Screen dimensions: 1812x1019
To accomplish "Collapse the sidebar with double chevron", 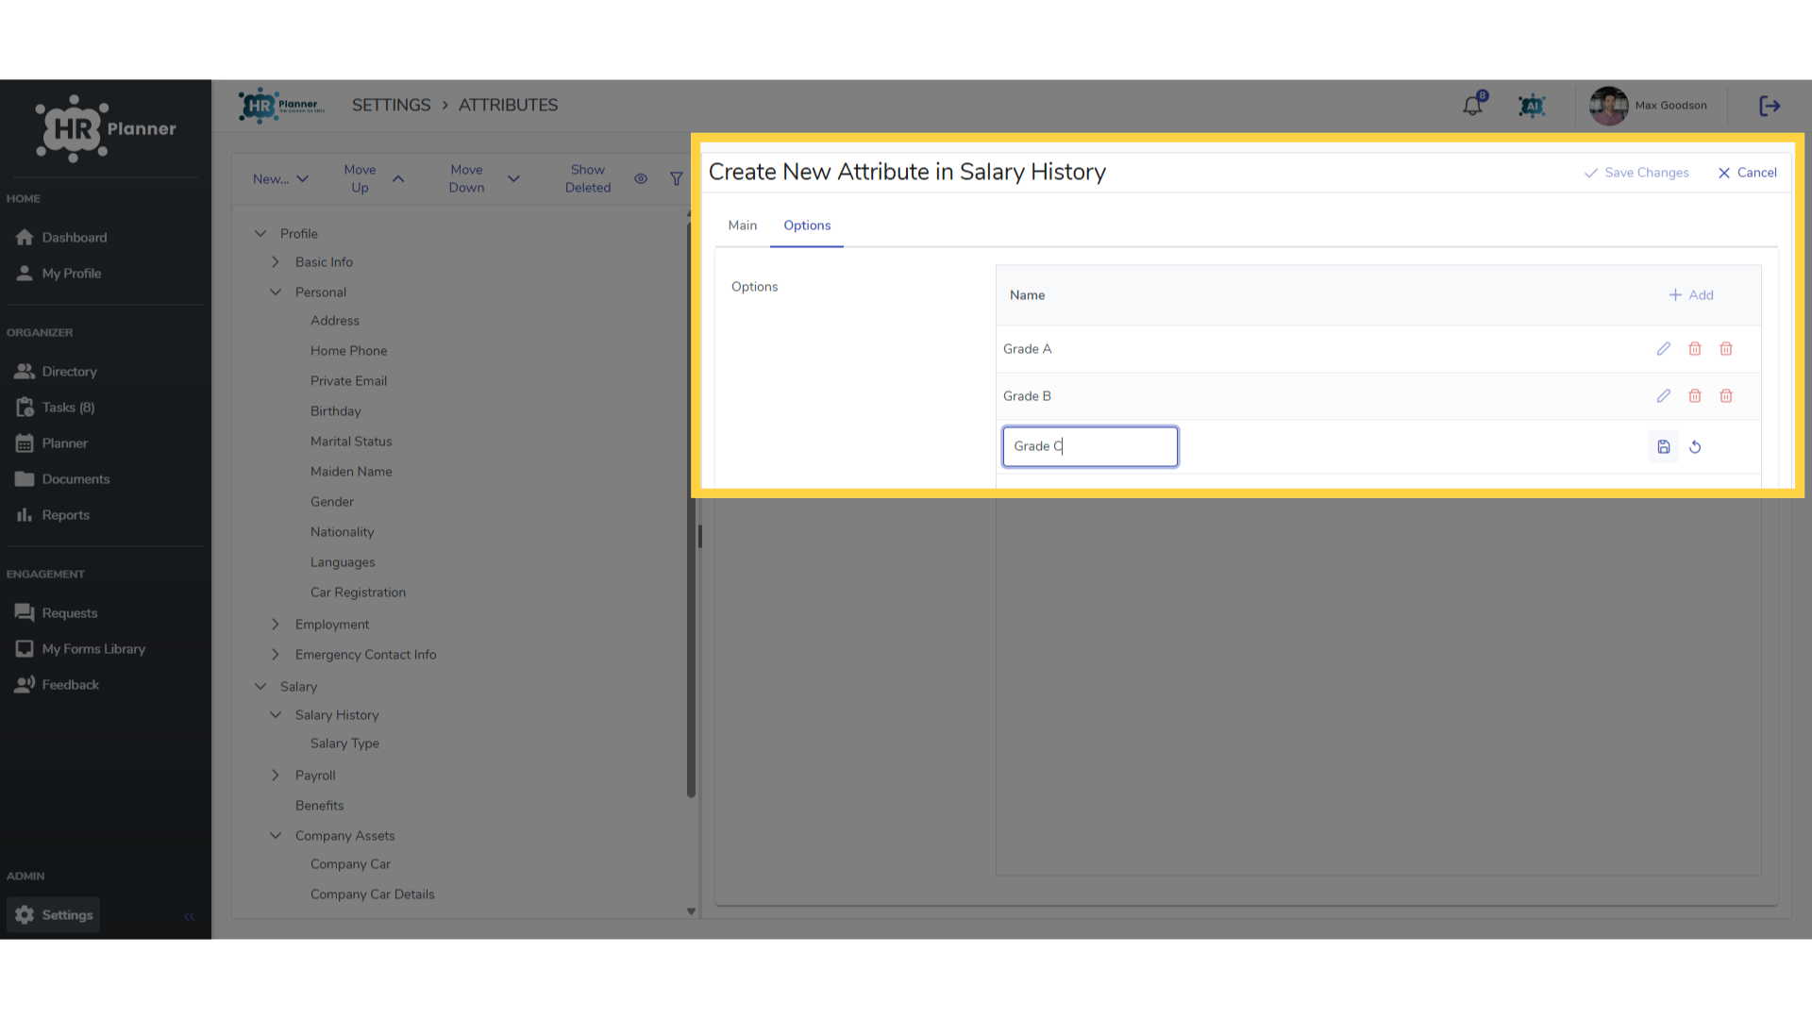I will [x=189, y=916].
